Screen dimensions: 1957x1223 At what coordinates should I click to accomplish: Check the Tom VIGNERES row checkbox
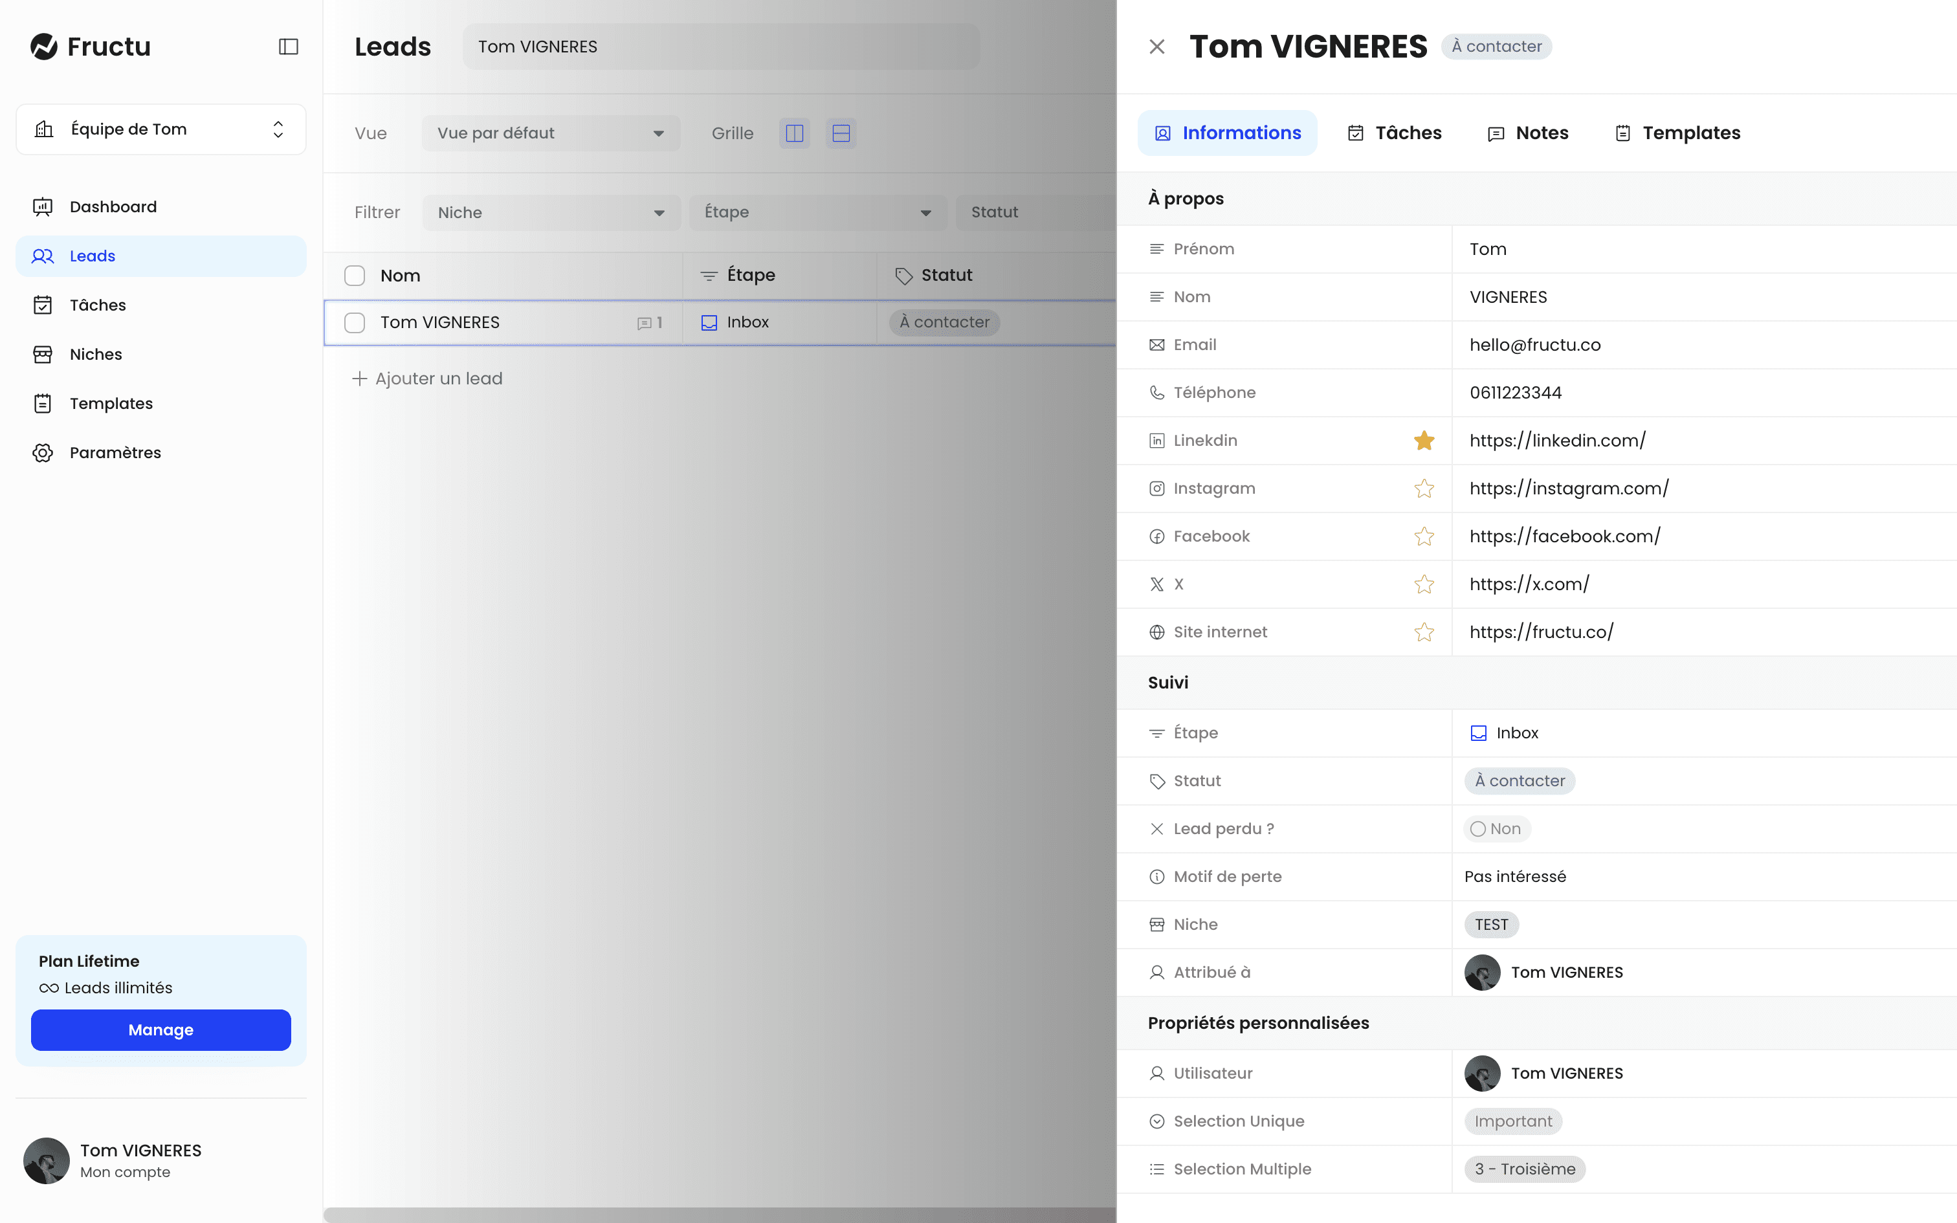coord(354,323)
